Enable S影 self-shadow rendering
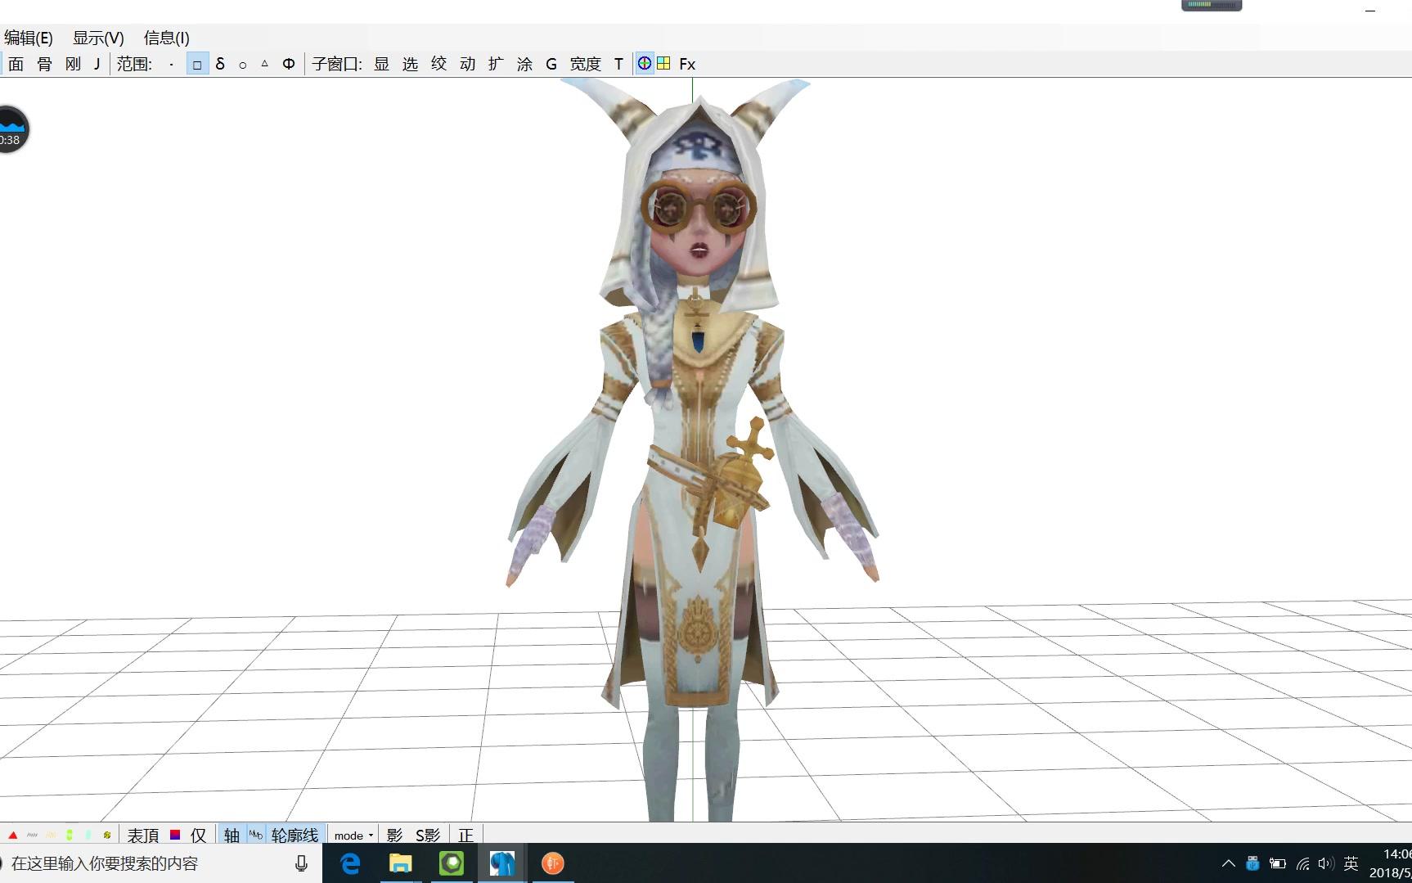This screenshot has width=1412, height=883. (426, 835)
